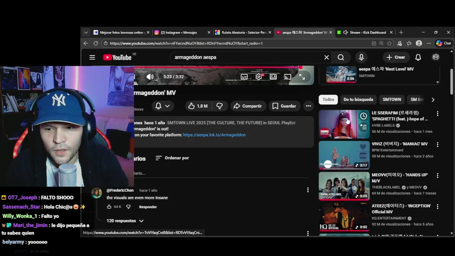Open options for MEOVV HANDS UP video
Image resolution: width=455 pixels, height=256 pixels.
tap(438, 176)
